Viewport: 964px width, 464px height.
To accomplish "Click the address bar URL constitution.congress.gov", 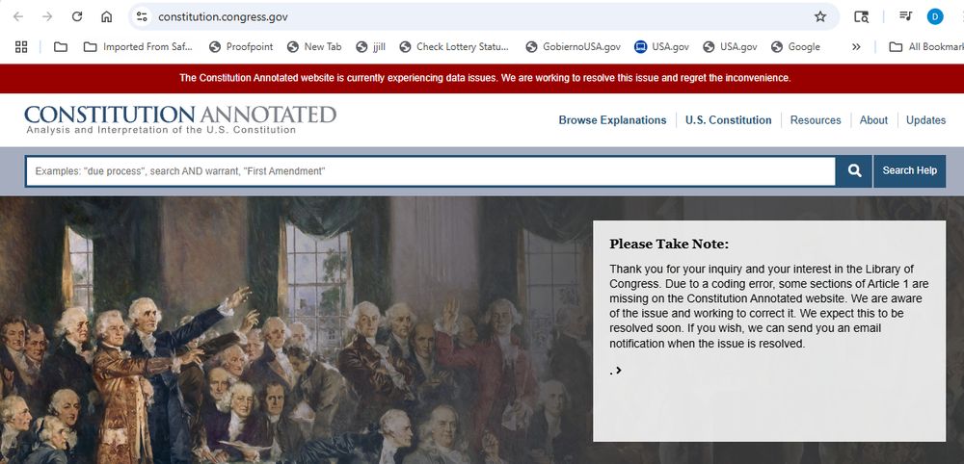I will coord(224,16).
